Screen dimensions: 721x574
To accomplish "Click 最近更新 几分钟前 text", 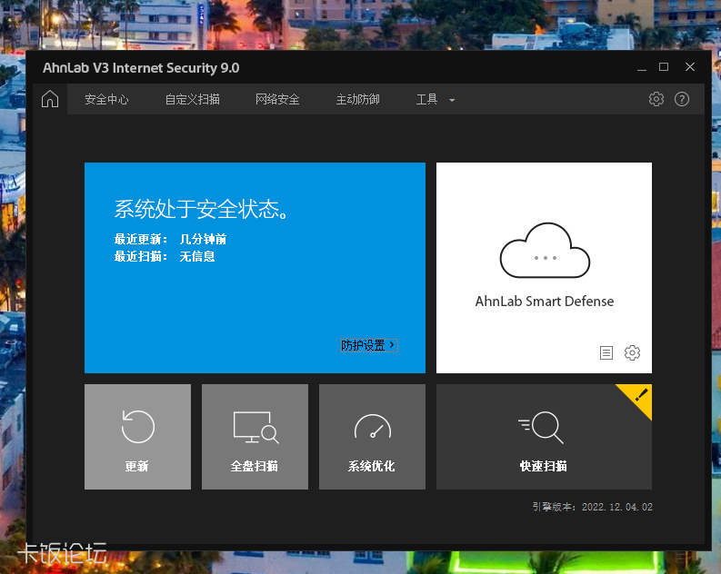I will [170, 239].
